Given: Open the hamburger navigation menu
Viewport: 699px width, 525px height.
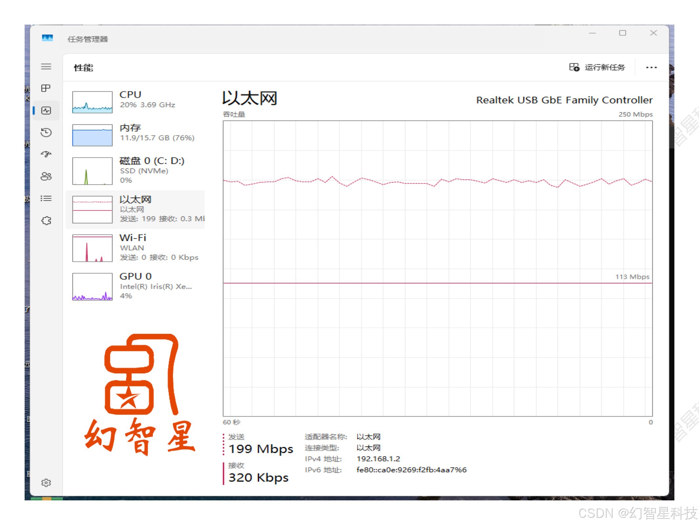Looking at the screenshot, I should [46, 67].
